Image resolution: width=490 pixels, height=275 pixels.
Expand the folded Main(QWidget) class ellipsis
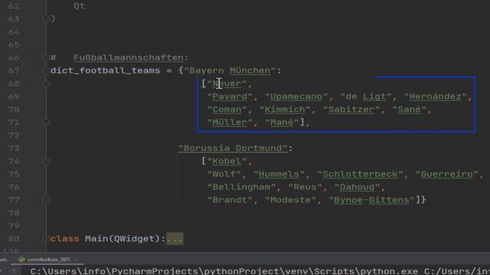(175, 238)
